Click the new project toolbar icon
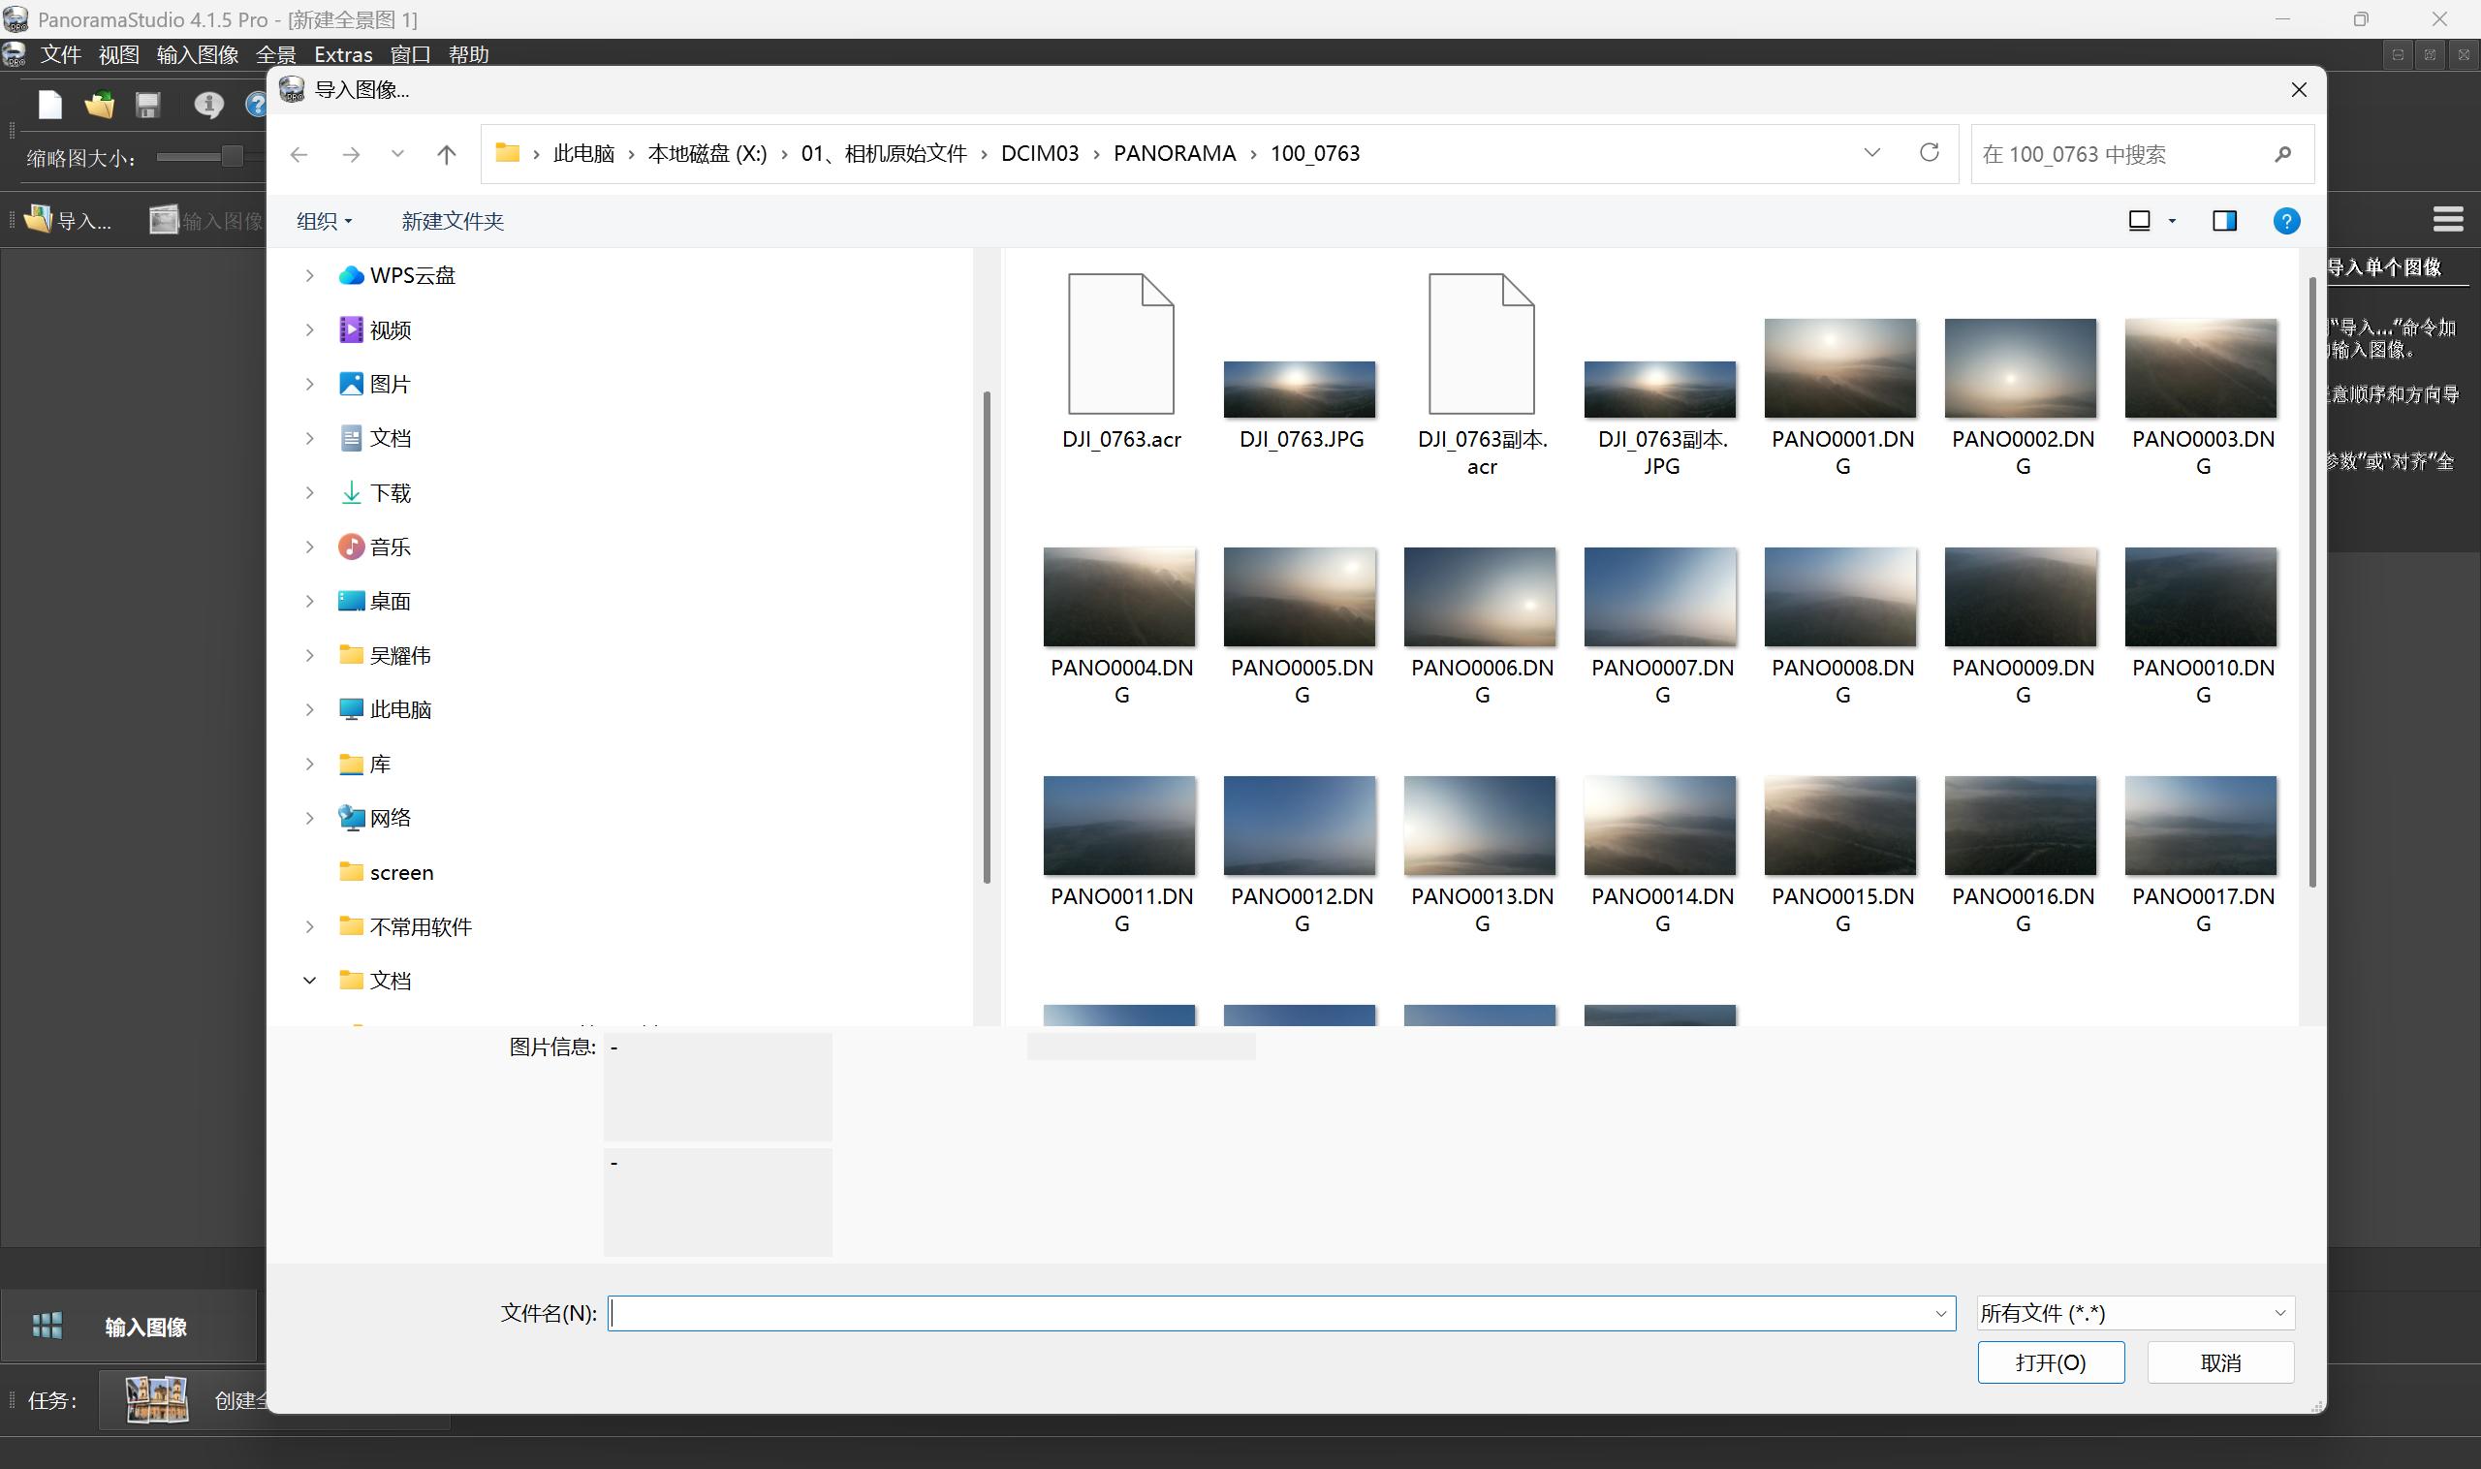 pyautogui.click(x=49, y=105)
